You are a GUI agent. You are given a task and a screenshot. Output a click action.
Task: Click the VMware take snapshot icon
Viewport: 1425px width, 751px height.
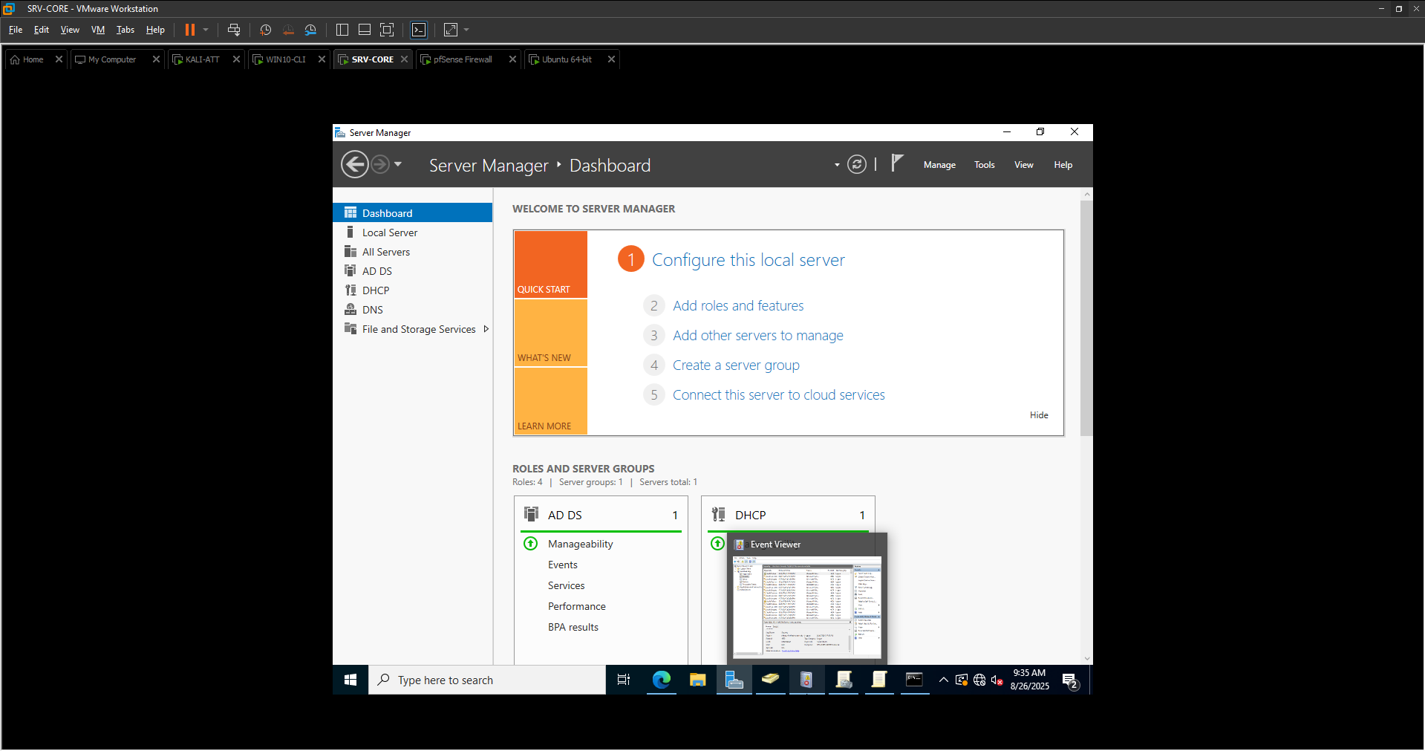[265, 30]
